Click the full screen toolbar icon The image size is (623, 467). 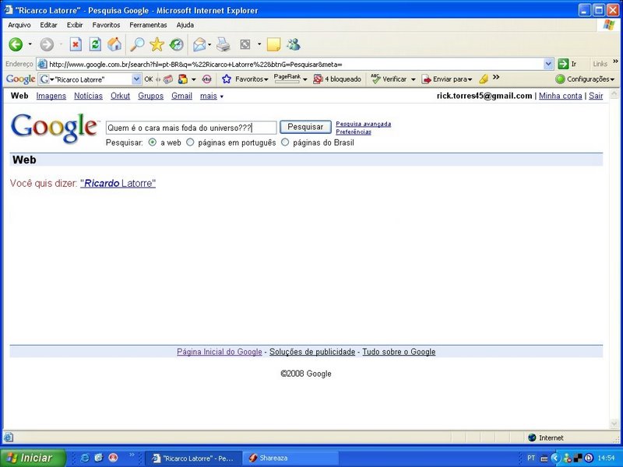point(245,44)
